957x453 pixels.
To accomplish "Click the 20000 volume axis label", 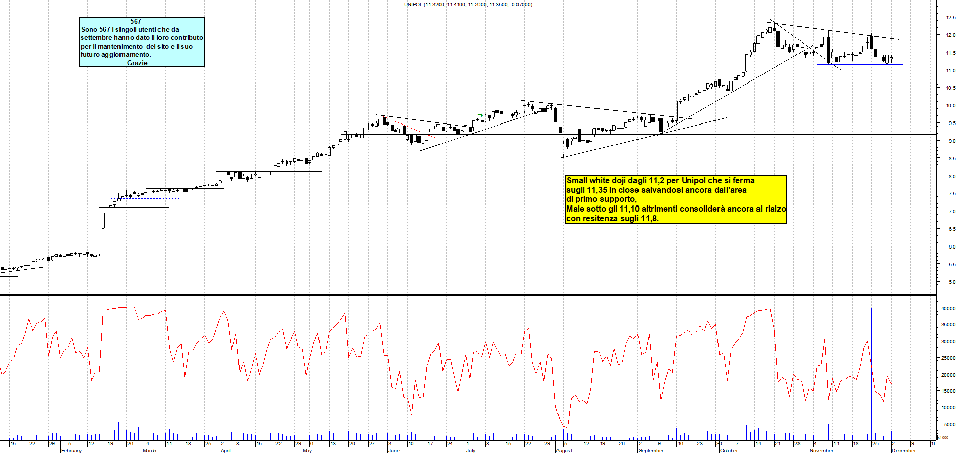I will (948, 375).
